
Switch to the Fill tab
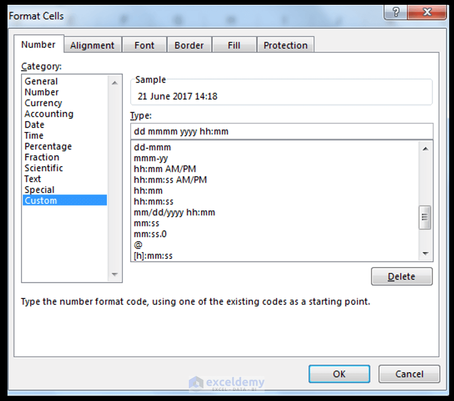pyautogui.click(x=234, y=45)
